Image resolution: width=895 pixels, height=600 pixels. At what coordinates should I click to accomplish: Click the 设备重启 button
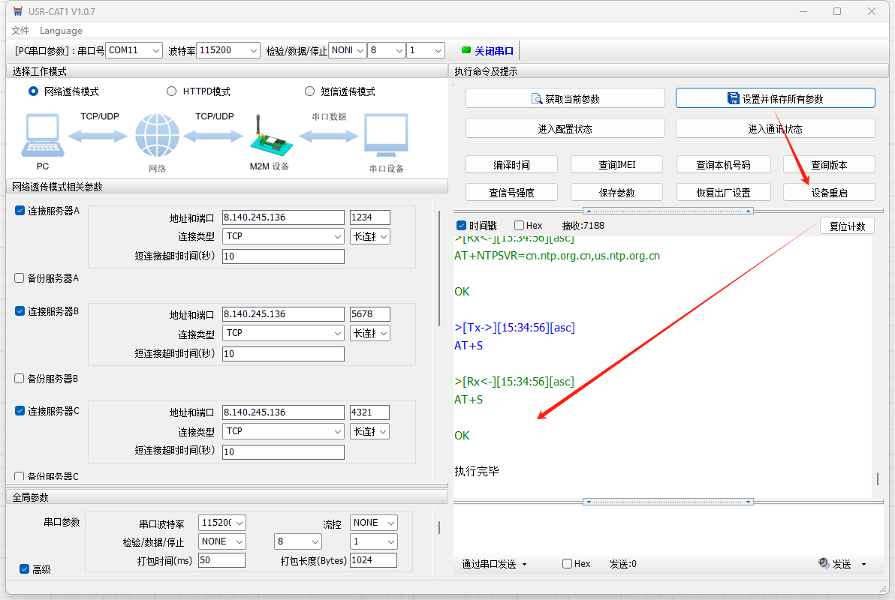pyautogui.click(x=829, y=193)
